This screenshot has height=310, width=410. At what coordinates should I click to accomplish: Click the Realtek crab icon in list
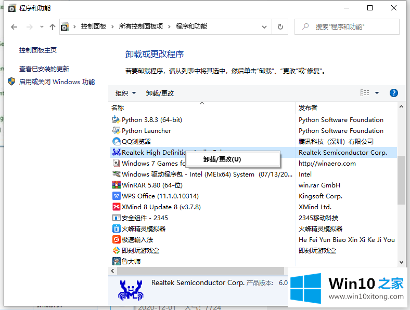pos(116,152)
